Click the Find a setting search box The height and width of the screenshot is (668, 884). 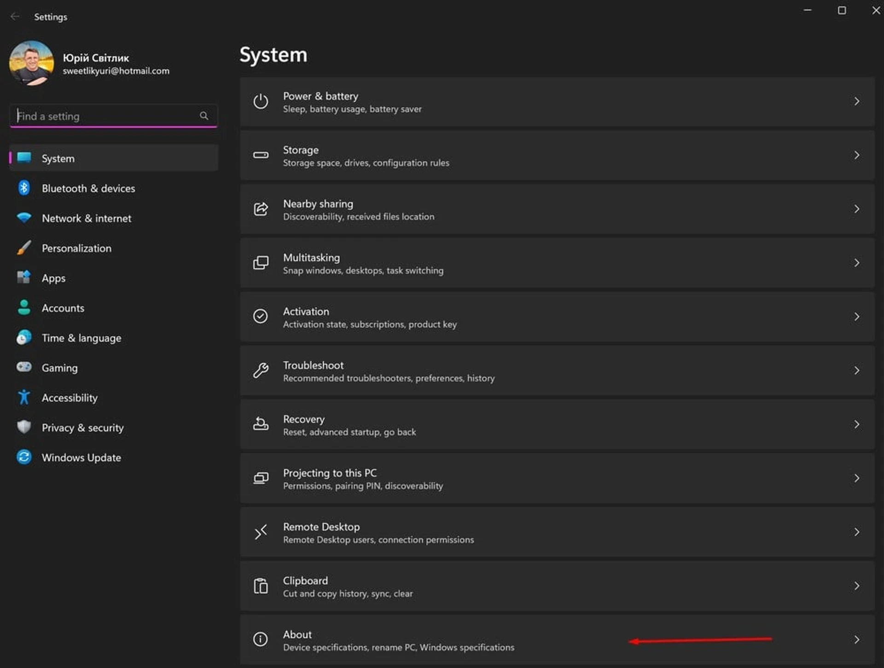(x=113, y=116)
